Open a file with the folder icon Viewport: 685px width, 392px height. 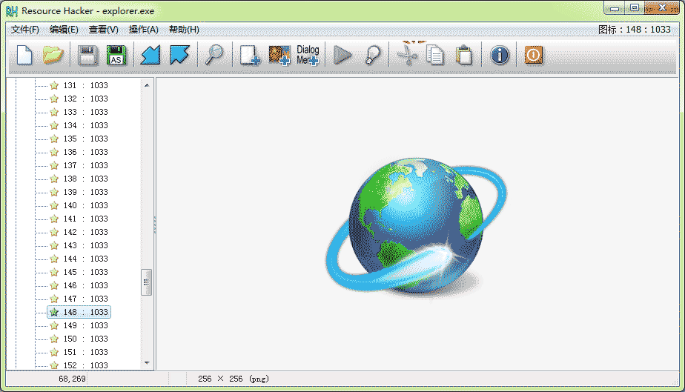coord(53,56)
